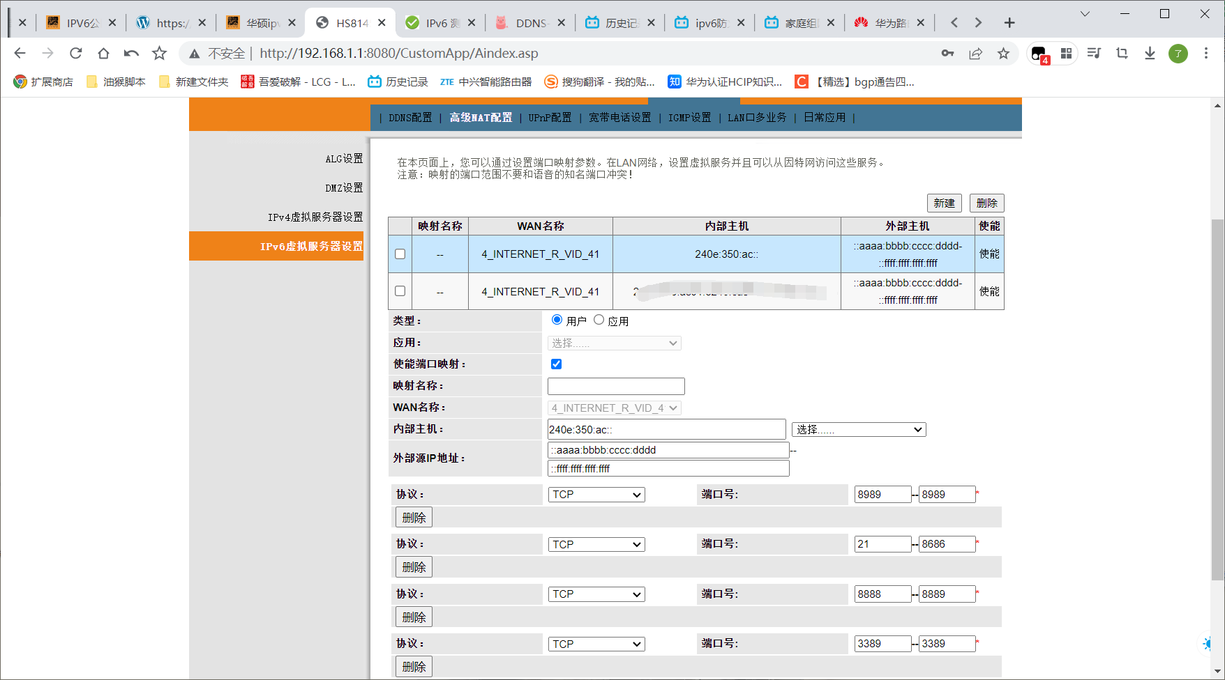
Task: Open protocol dropdown for port 8989
Action: tap(596, 495)
